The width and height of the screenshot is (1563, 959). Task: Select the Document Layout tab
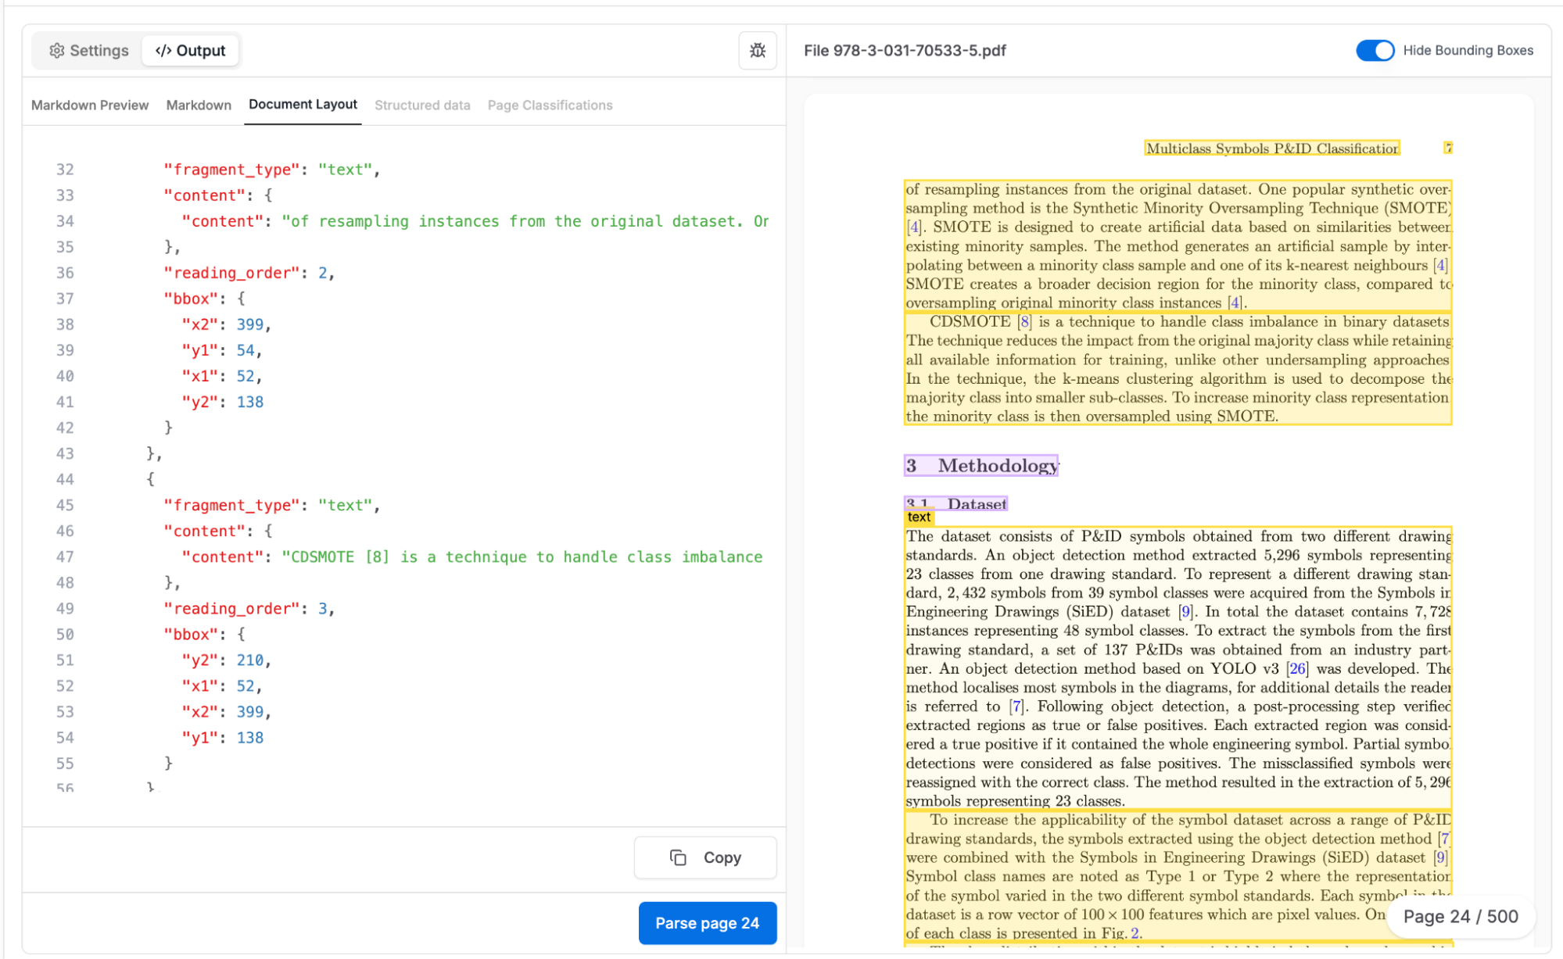(x=303, y=105)
